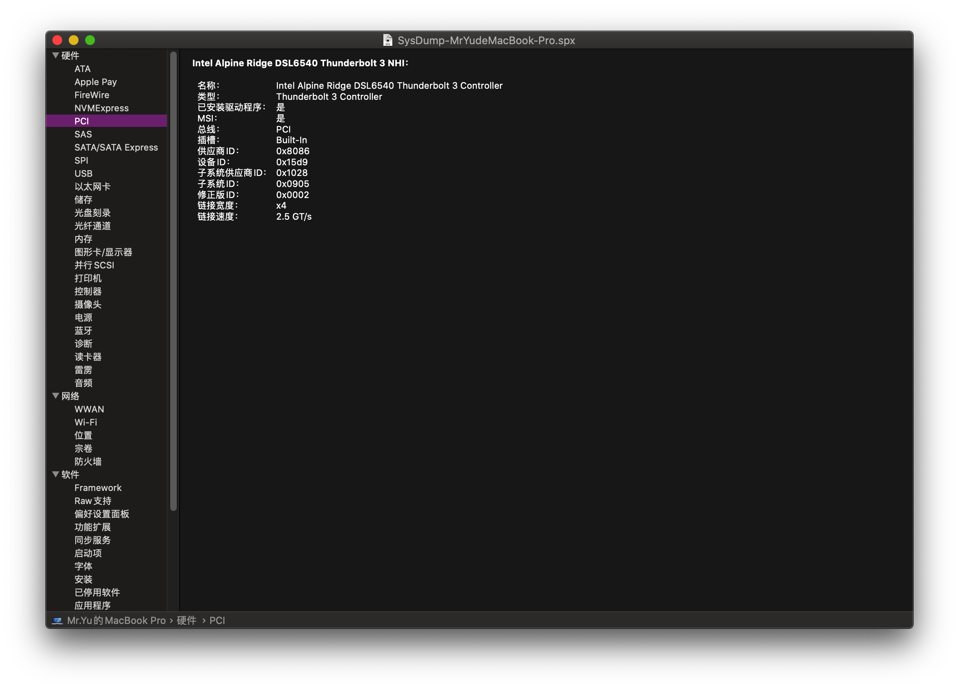Image resolution: width=959 pixels, height=689 pixels.
Task: Open the 已停用软件 entry
Action: 97,592
